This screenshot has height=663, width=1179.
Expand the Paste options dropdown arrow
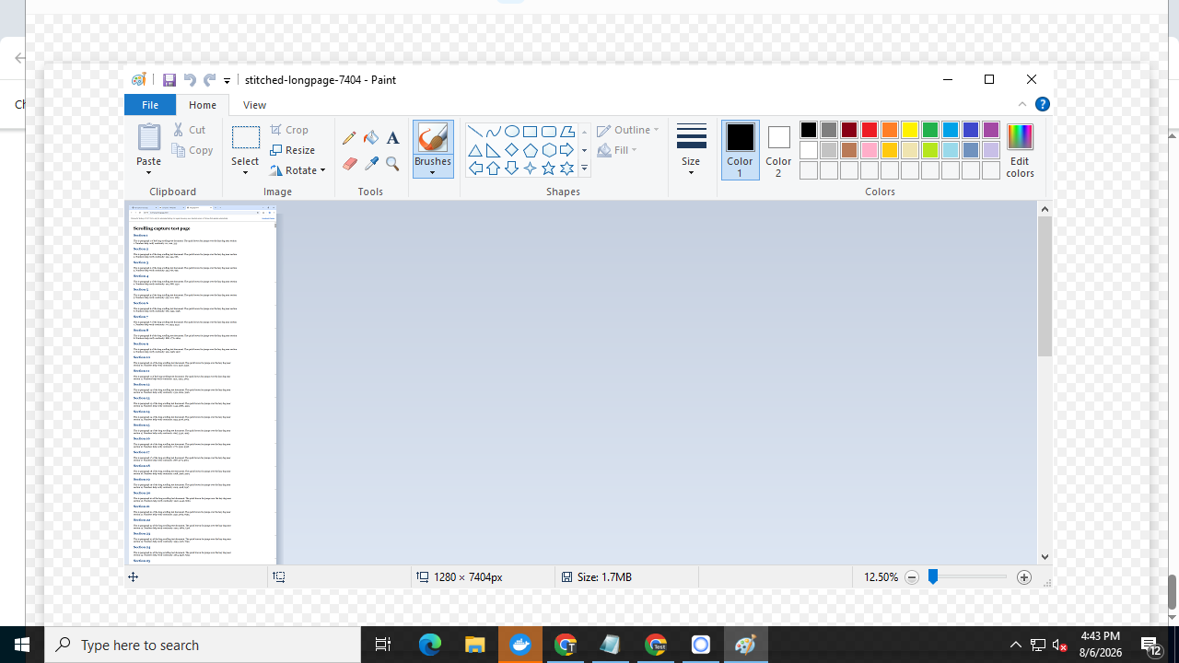click(149, 171)
